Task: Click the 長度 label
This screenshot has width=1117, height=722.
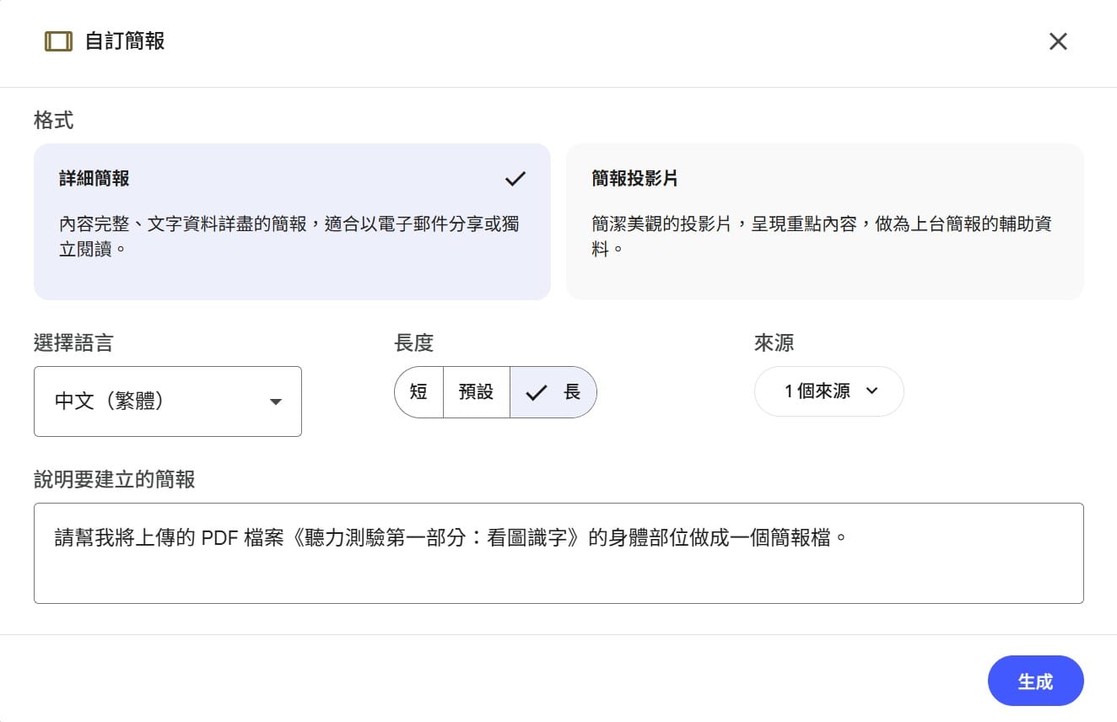Action: click(413, 343)
